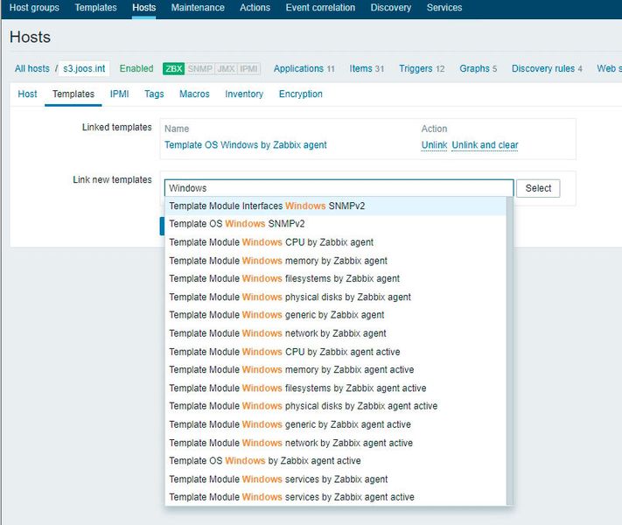
Task: Choose Windows memory by Zabbix agent template
Action: point(336,261)
